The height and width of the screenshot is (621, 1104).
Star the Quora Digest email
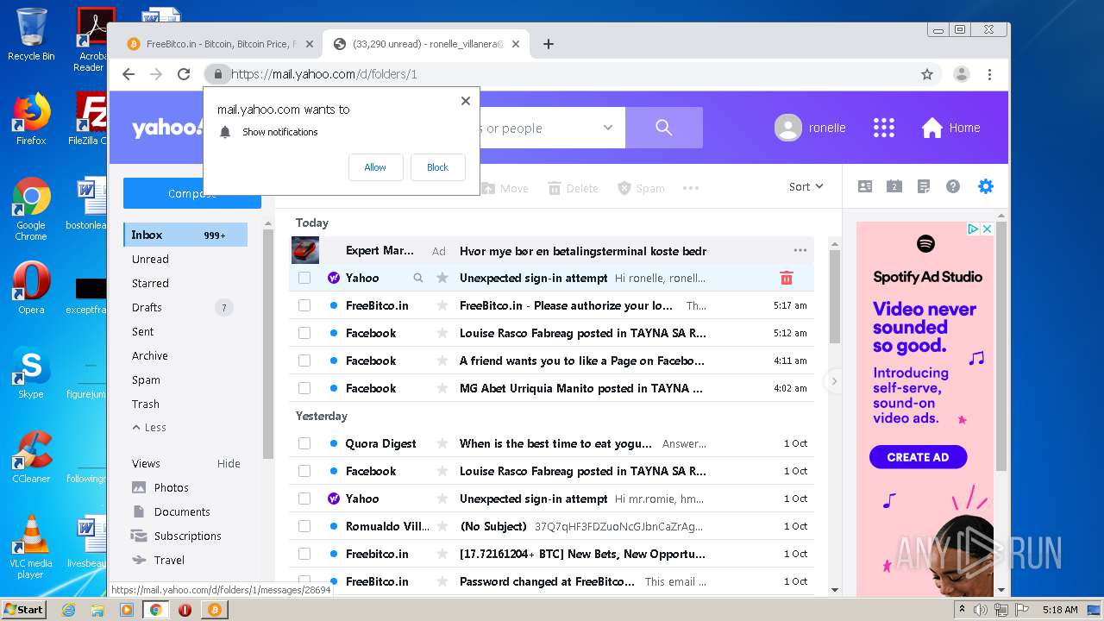tap(442, 443)
